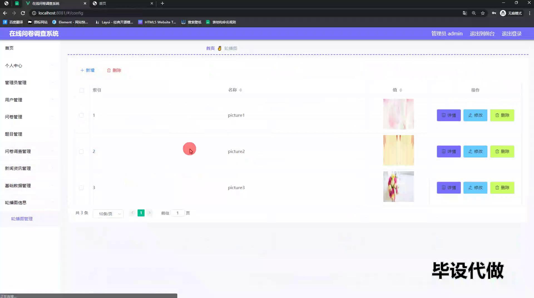Screen dimensions: 534x298
Task: Check the checkbox for picture1 row
Action: click(x=81, y=115)
